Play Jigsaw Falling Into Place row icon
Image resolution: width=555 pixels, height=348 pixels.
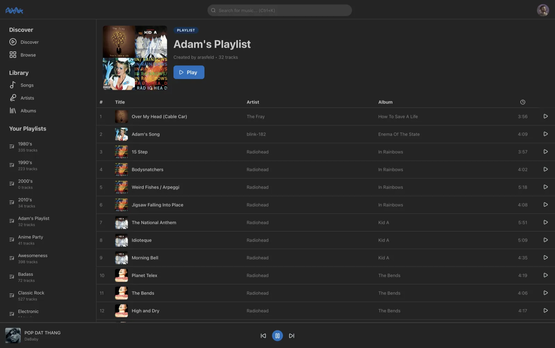click(546, 205)
